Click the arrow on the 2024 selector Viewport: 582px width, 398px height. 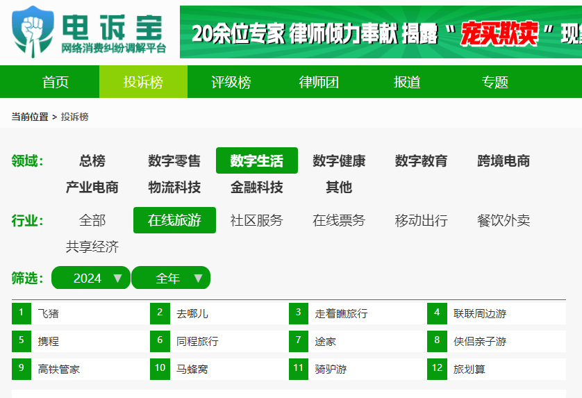point(117,278)
